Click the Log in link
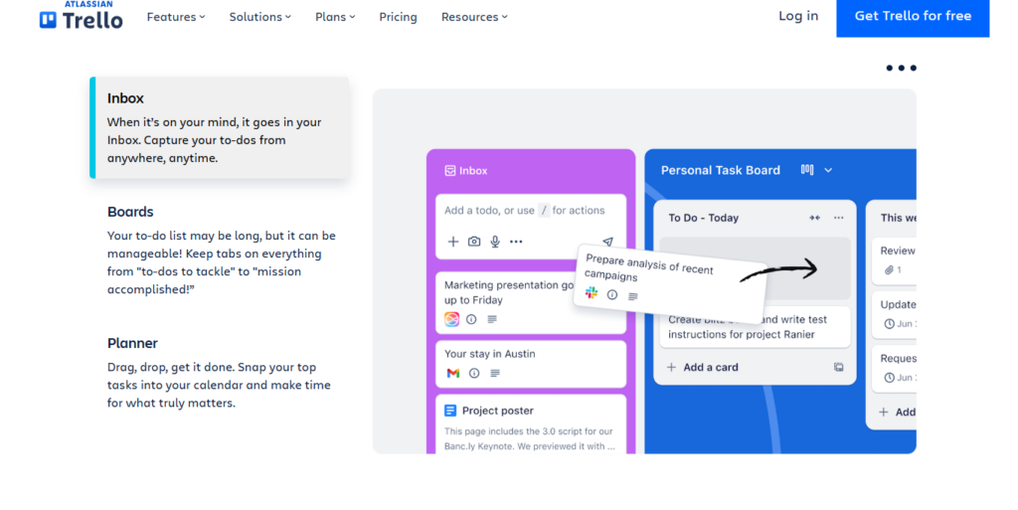The width and height of the screenshot is (1018, 510). [798, 16]
